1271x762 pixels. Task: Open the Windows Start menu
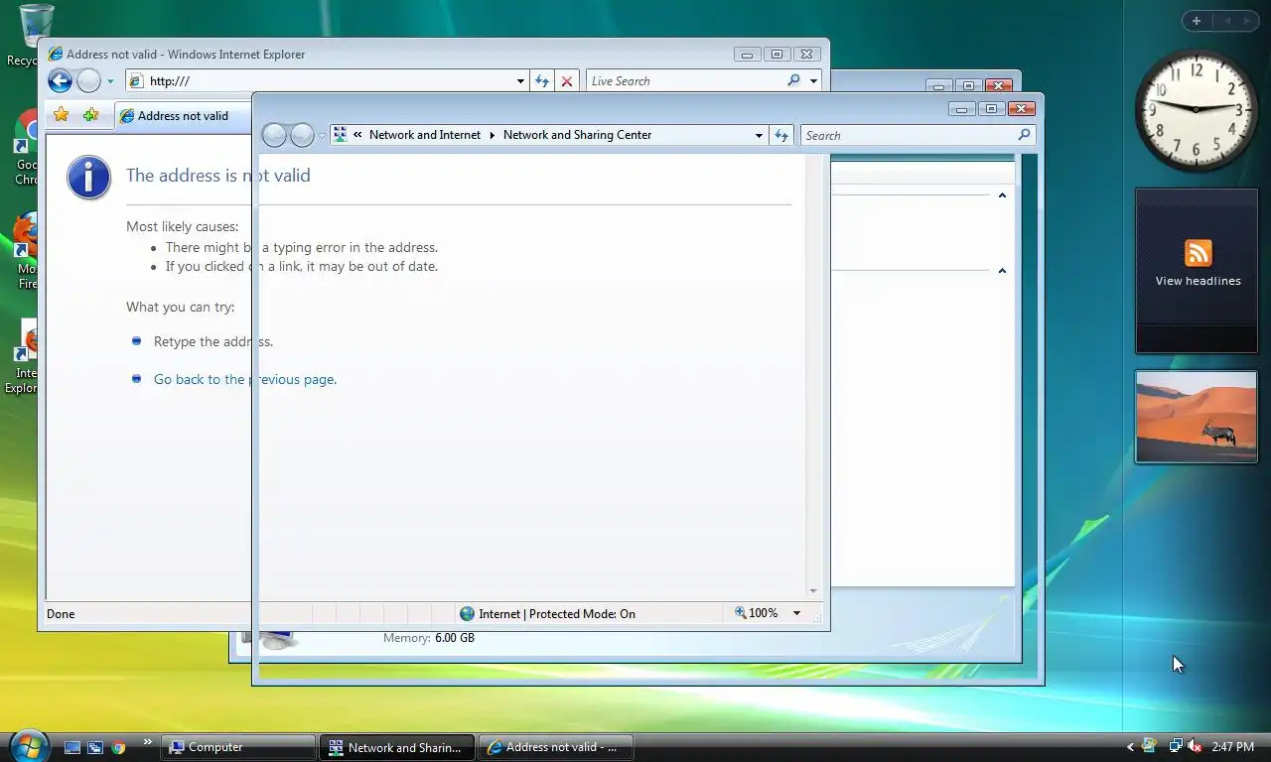(28, 745)
